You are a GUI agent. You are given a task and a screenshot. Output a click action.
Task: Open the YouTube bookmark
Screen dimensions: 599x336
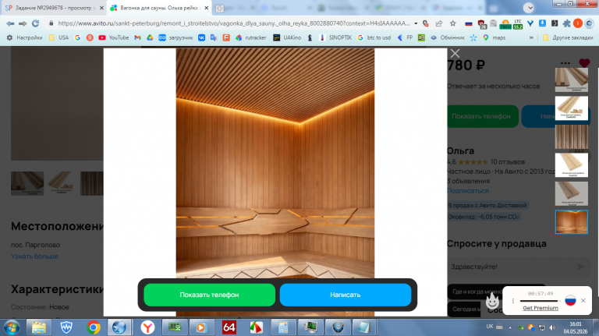114,37
